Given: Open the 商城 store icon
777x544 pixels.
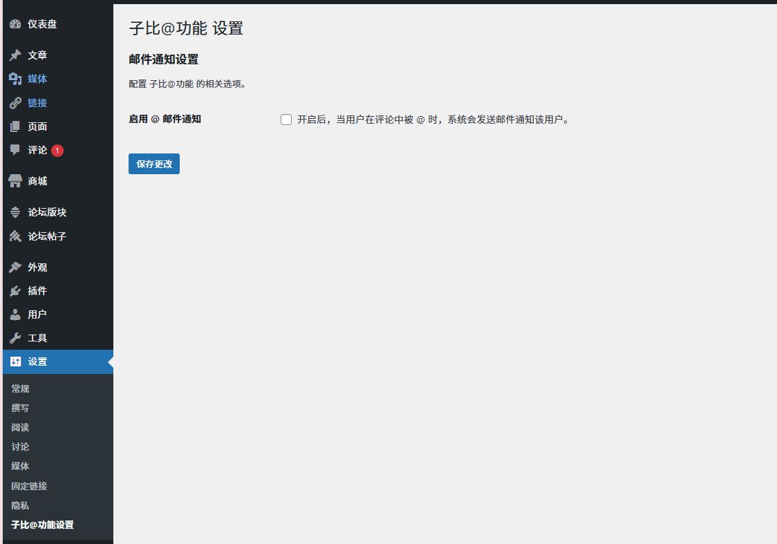Looking at the screenshot, I should click(15, 180).
